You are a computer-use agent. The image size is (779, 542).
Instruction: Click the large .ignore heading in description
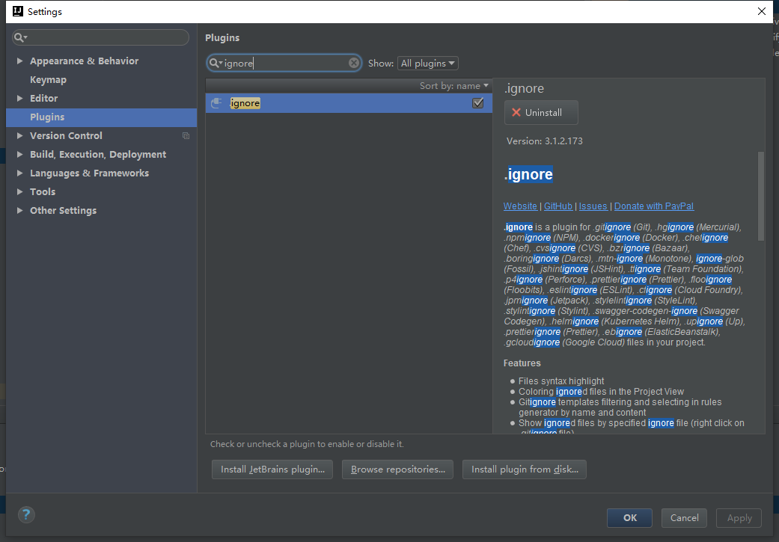528,174
